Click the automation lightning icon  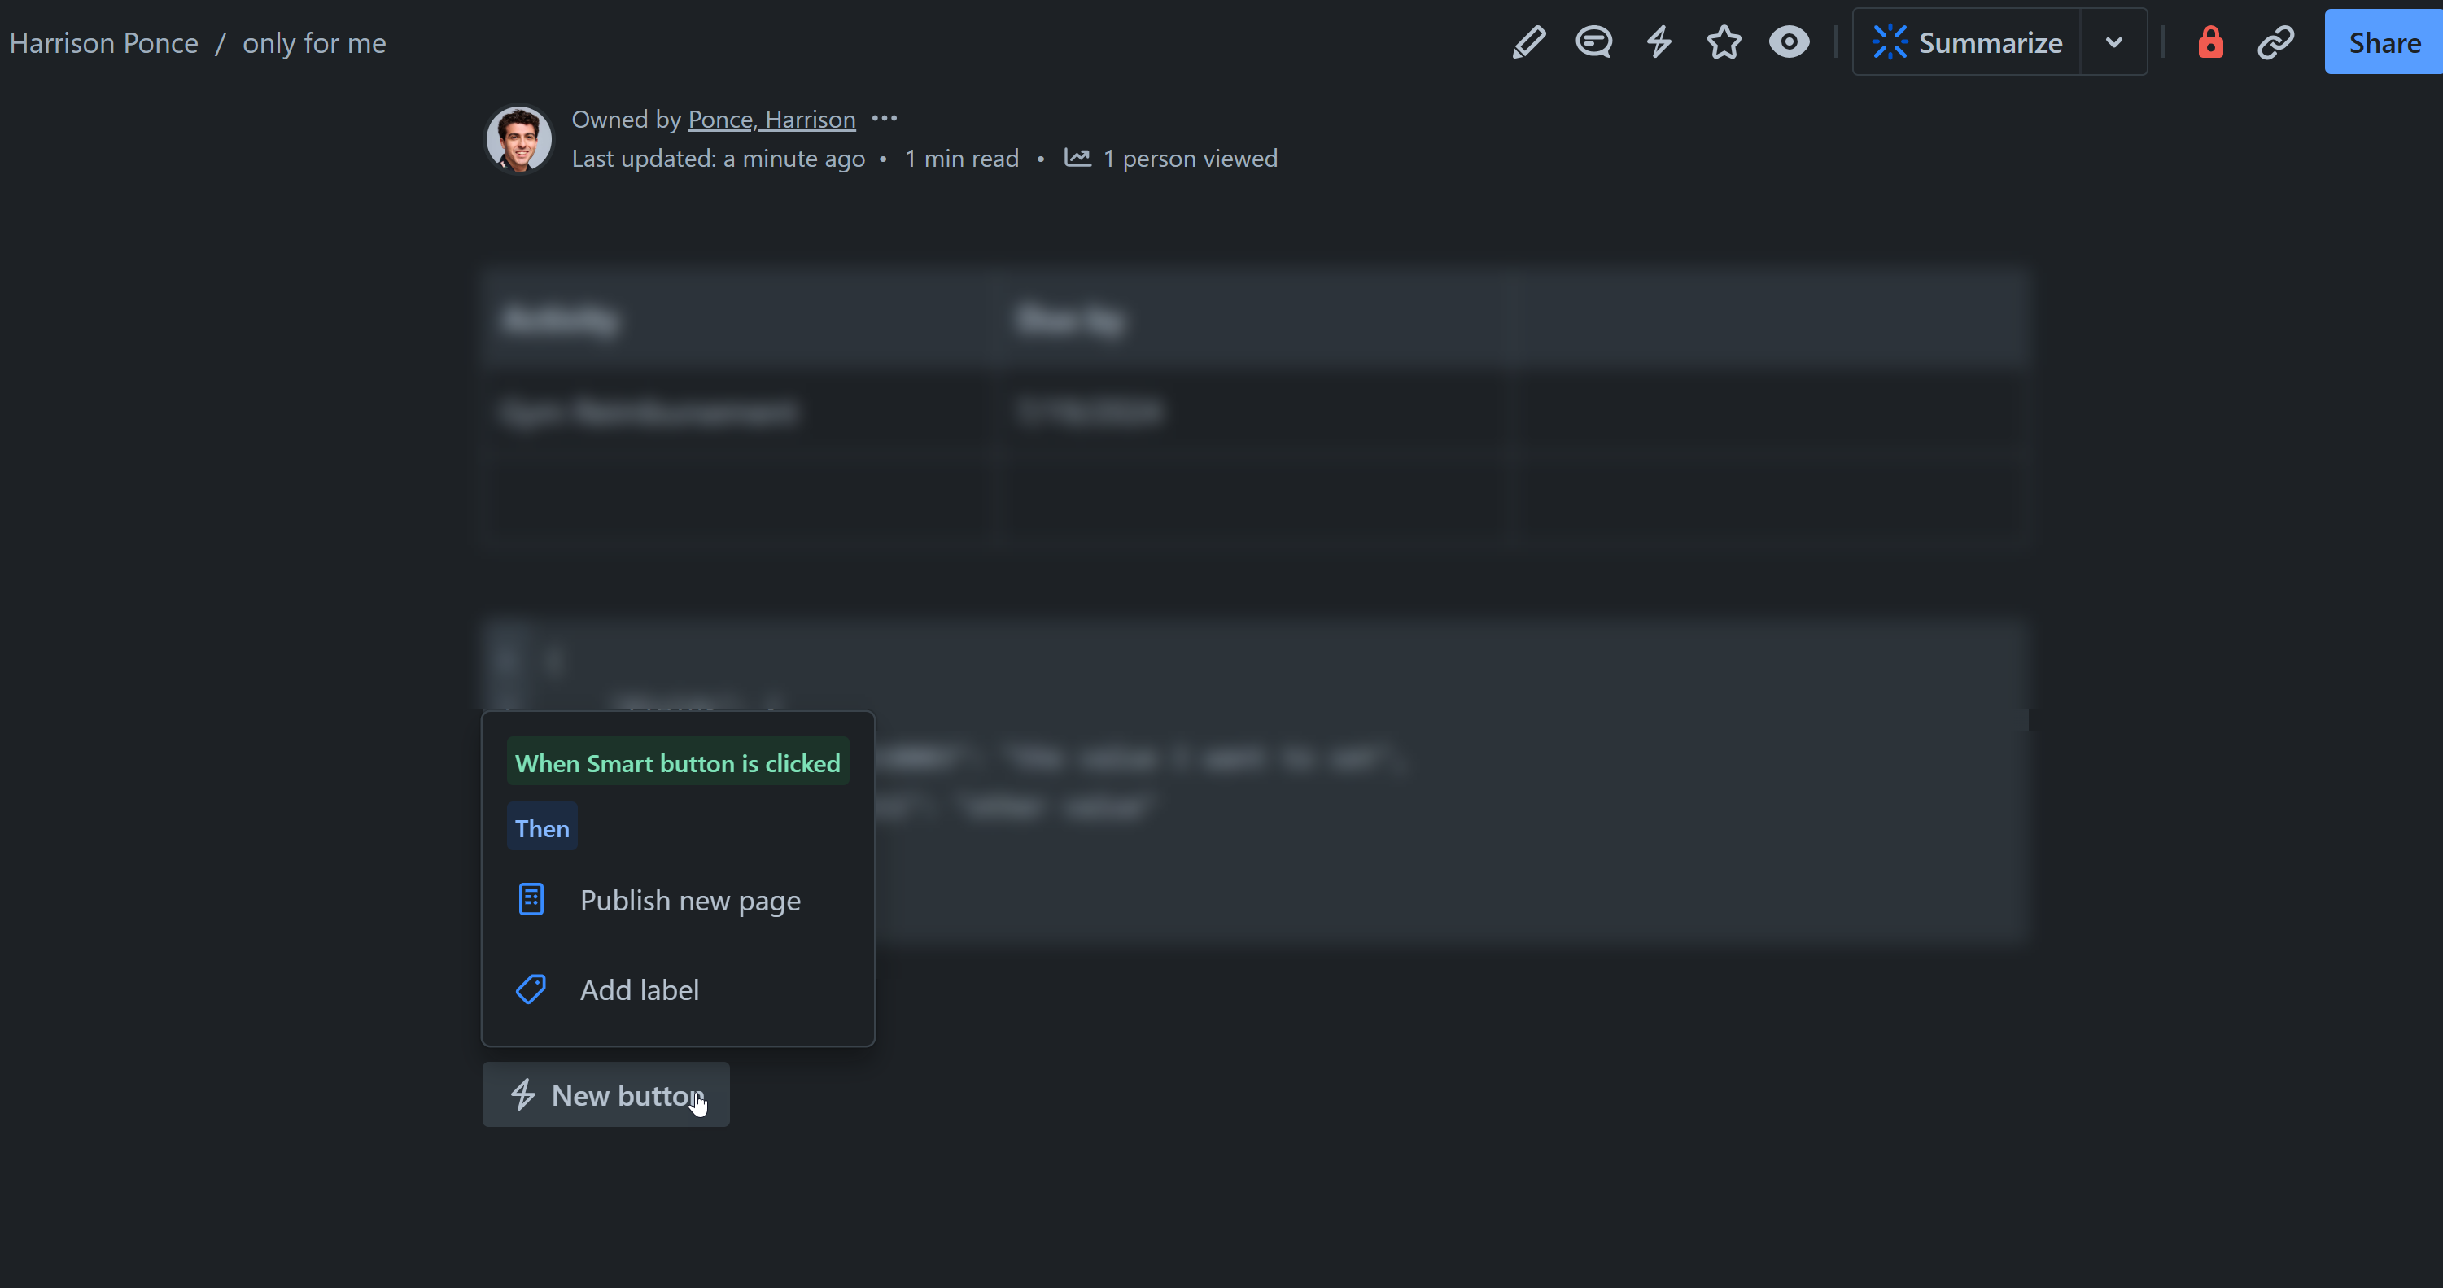[1658, 41]
